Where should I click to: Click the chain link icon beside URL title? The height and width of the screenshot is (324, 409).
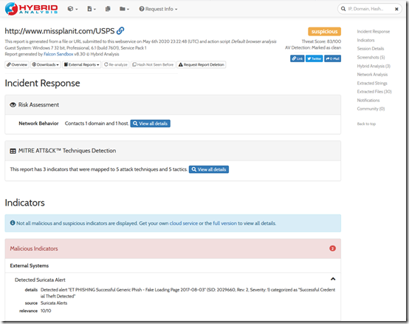(120, 30)
